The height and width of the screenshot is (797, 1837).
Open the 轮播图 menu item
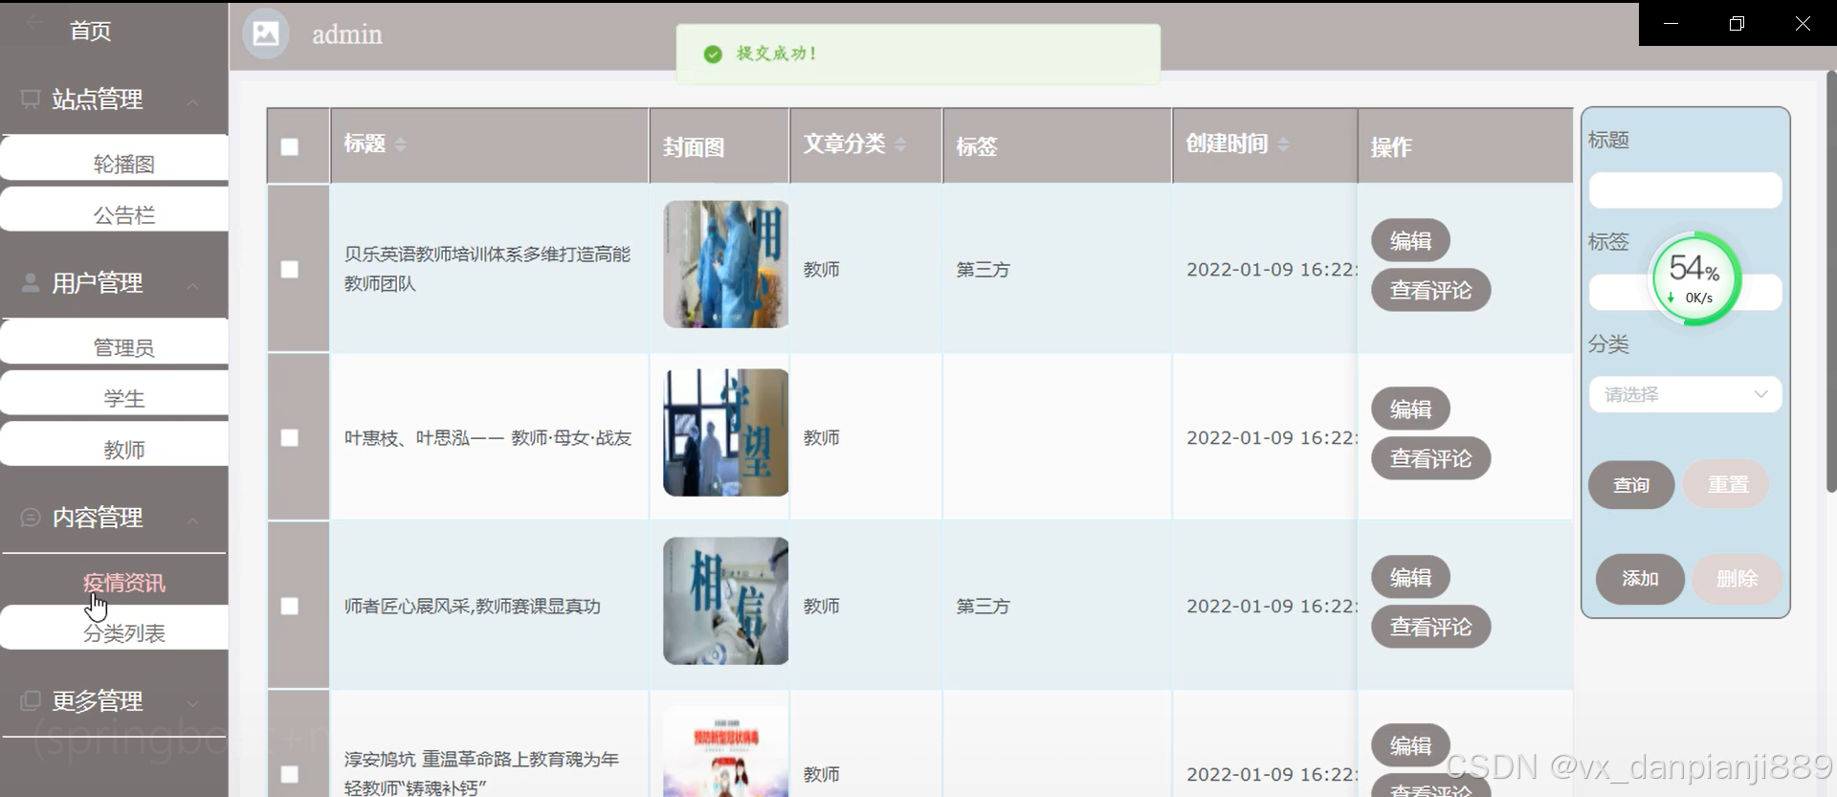pos(115,159)
